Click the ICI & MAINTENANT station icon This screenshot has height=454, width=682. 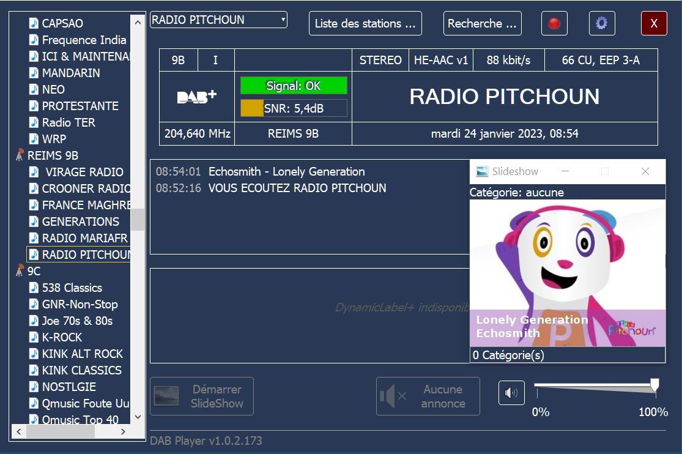(34, 56)
